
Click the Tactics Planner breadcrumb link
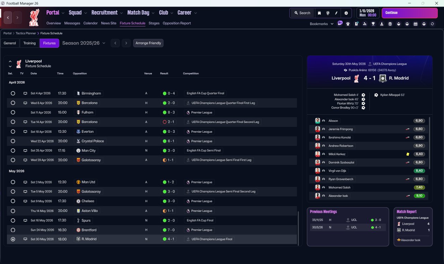[26, 33]
